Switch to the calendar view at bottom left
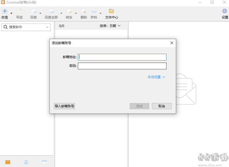This screenshot has height=167, width=229. tap(44, 162)
